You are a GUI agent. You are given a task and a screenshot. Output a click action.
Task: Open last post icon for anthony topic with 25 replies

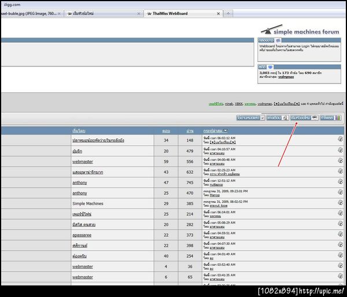[340, 192]
